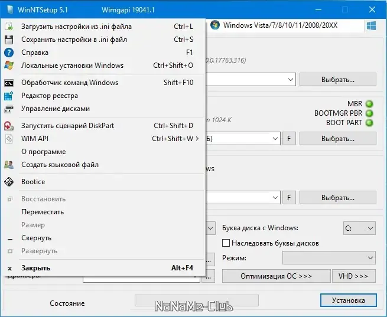Click Оптимизация ОС >>> button
Screen dimensions: 387x317
click(276, 276)
